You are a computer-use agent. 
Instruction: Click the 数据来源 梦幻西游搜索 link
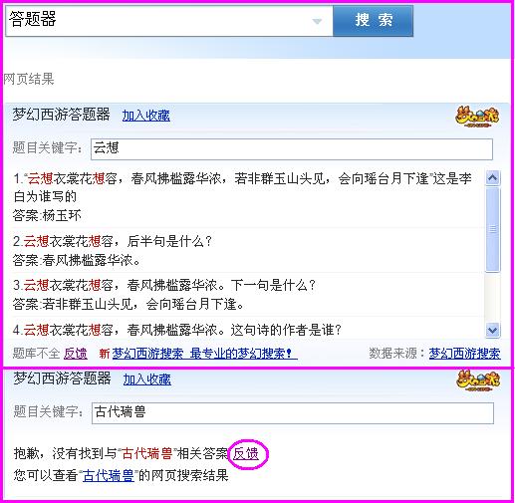click(x=464, y=354)
